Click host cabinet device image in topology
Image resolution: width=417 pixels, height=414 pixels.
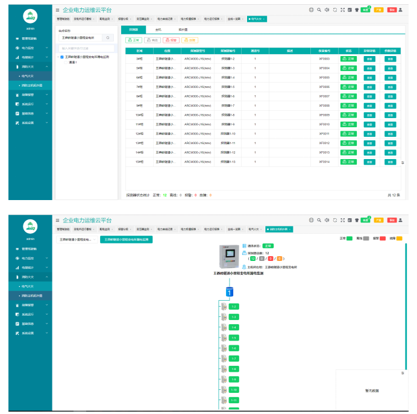coord(229,257)
